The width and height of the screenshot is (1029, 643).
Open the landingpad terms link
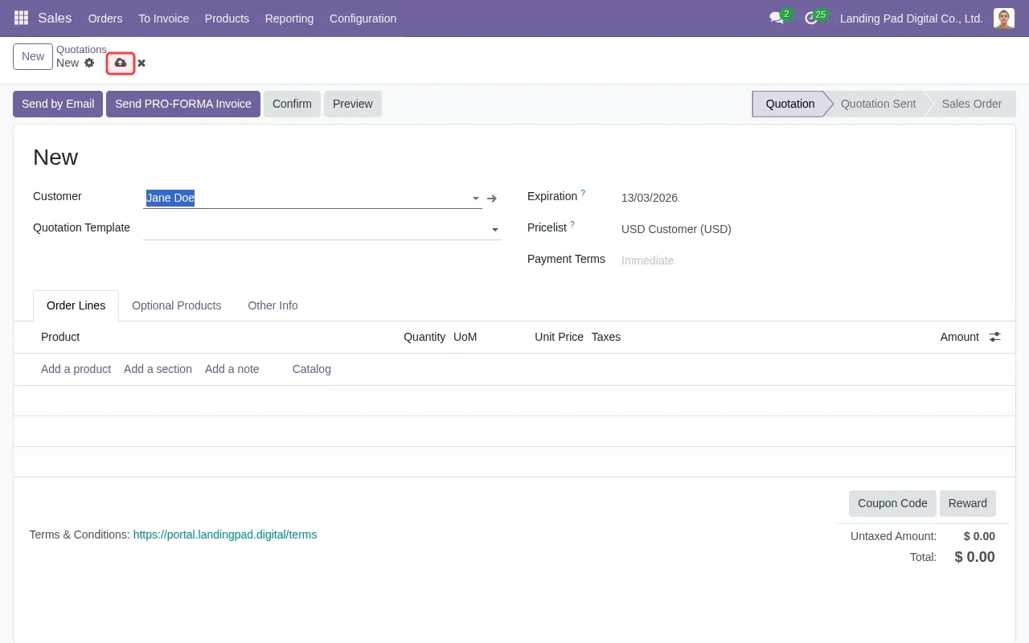point(225,534)
